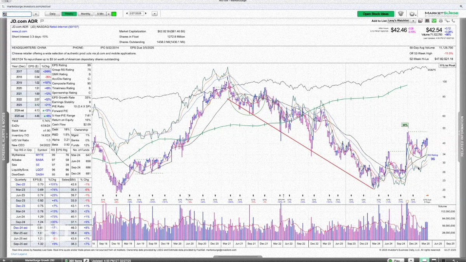Image resolution: width=466 pixels, height=262 pixels.
Task: Click the phone contact icon
Action: [x=453, y=21]
